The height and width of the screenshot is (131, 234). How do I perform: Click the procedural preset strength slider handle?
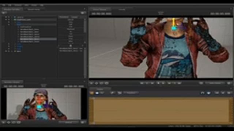[x=71, y=45]
